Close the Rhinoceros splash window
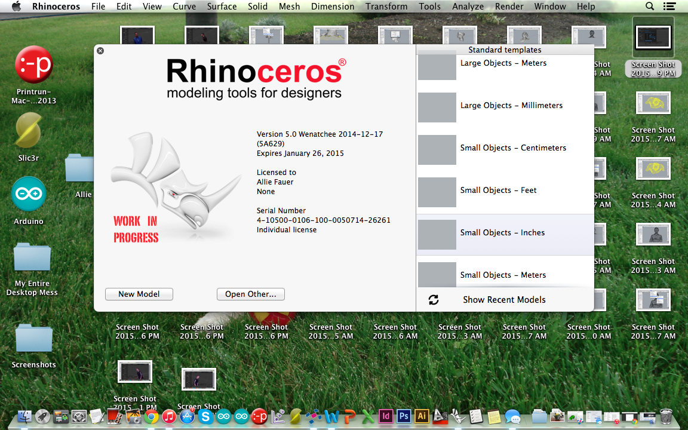688x430 pixels. [x=100, y=51]
